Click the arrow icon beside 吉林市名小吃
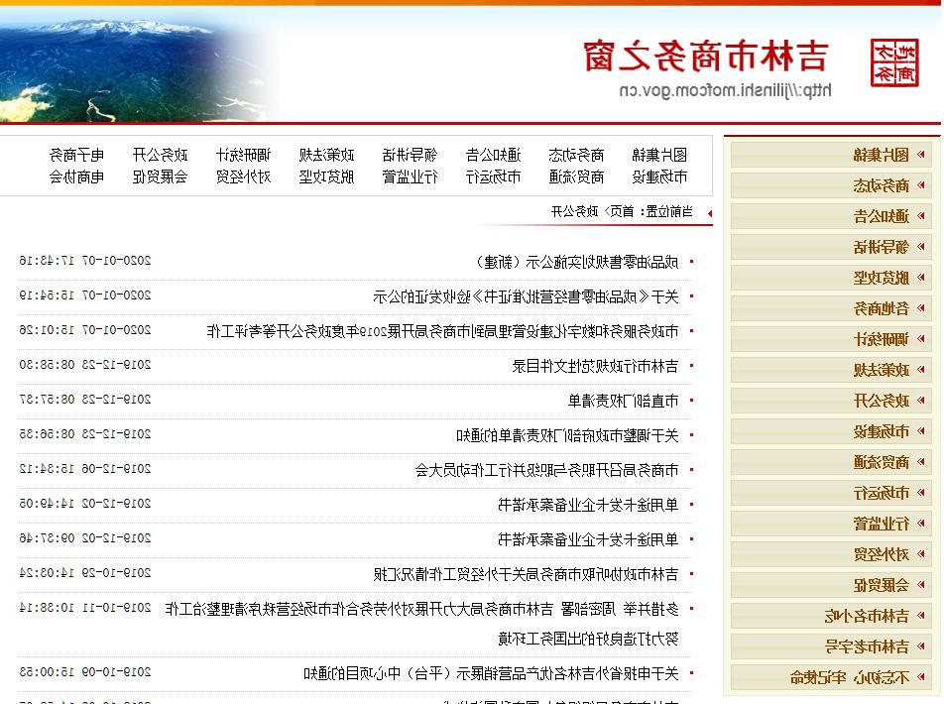944x704 pixels. tap(920, 616)
